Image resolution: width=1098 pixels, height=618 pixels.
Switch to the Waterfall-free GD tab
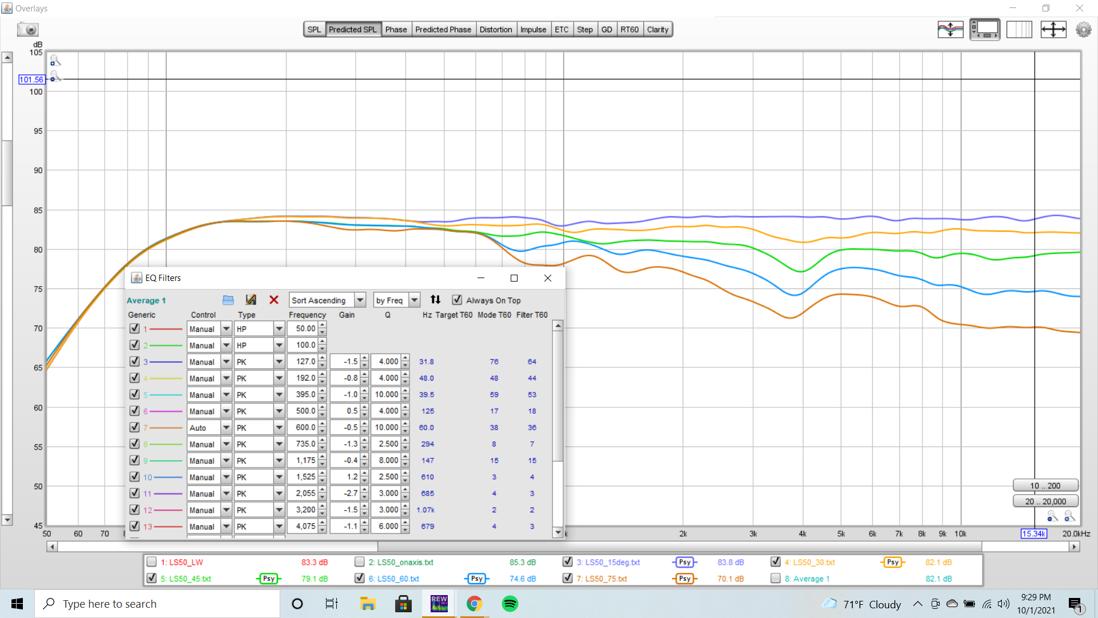pyautogui.click(x=607, y=30)
